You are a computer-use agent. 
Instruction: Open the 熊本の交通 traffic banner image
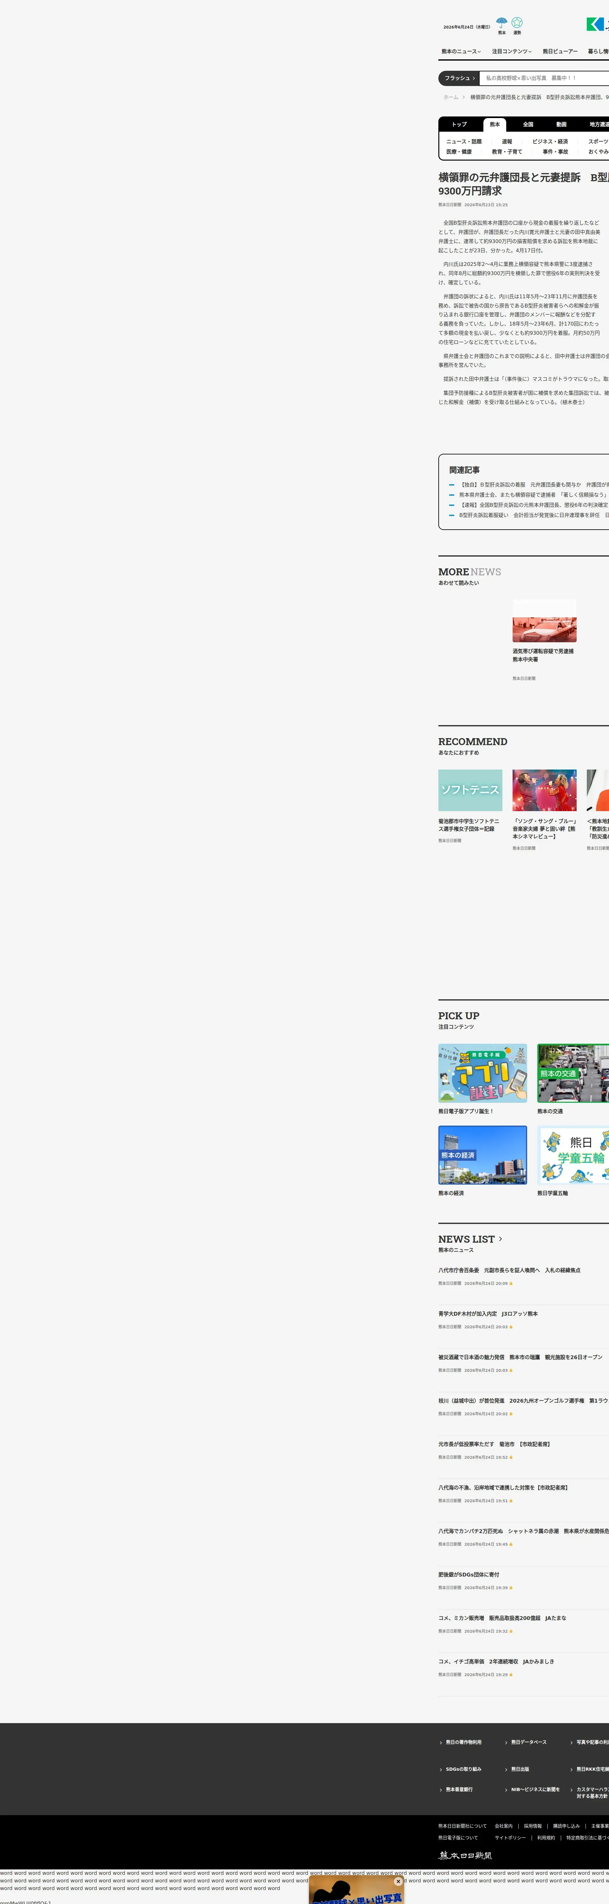pos(573,1073)
